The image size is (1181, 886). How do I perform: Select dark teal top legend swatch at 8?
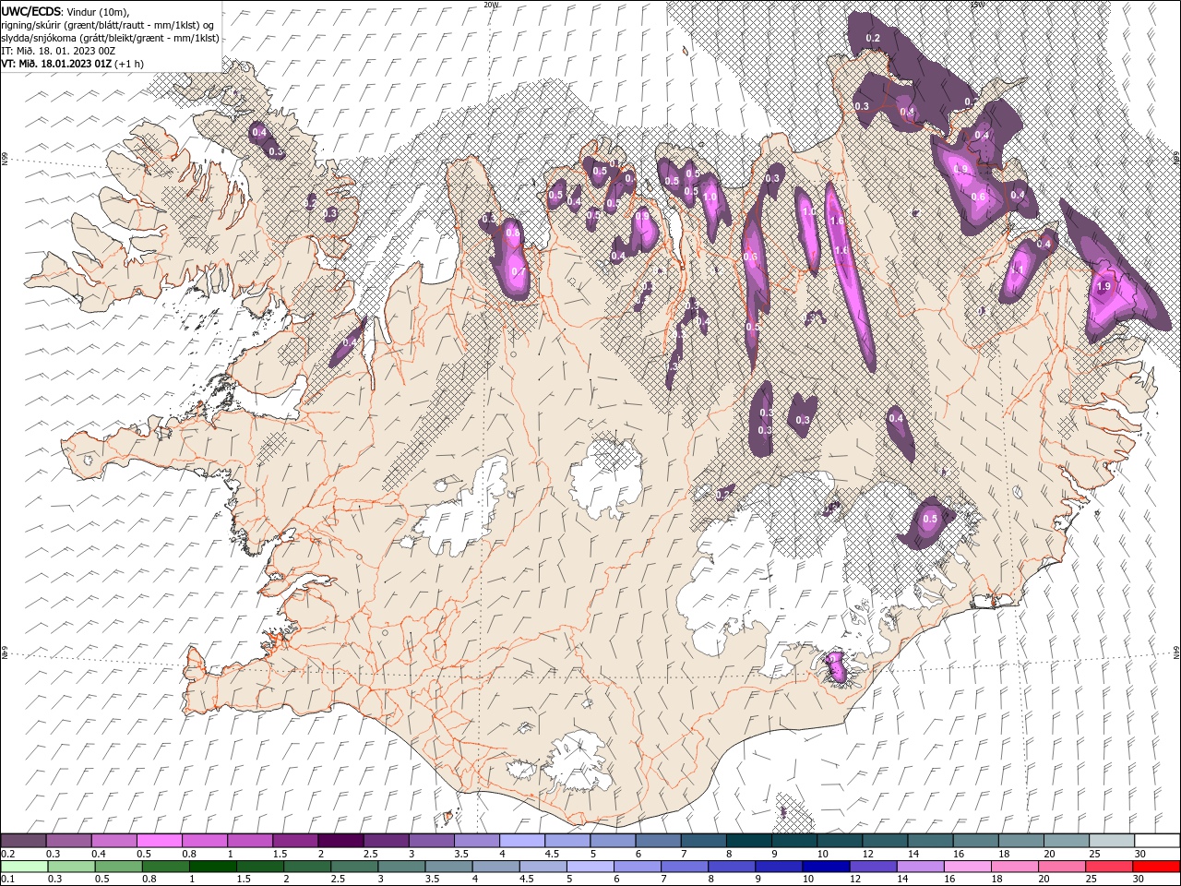click(748, 841)
